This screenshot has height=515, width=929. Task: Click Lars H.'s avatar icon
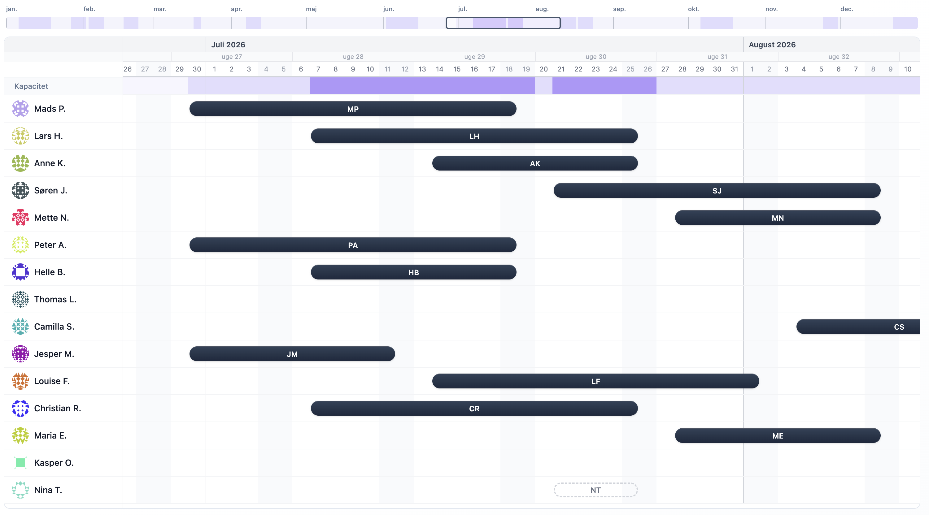click(20, 136)
